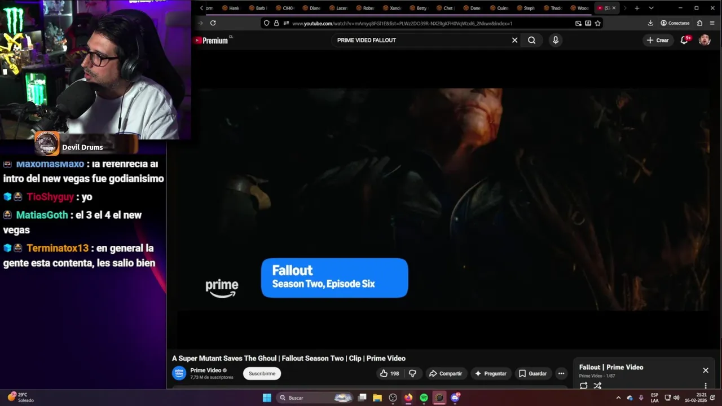This screenshot has width=722, height=406.
Task: Open the playlist options menu
Action: pyautogui.click(x=705, y=386)
